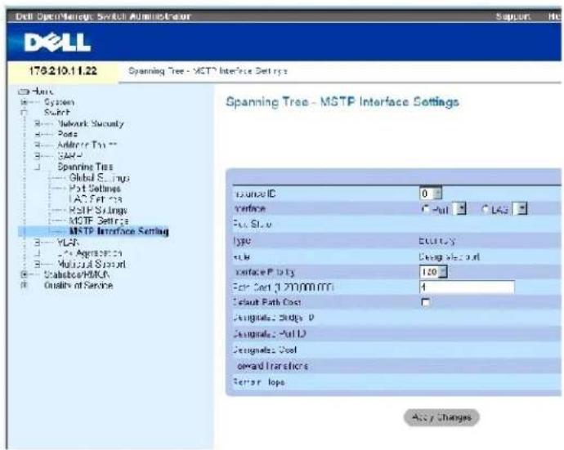Click the Dell OpenManage Switch Administrator title
Viewport: 564px width, 450px height.
click(x=103, y=16)
